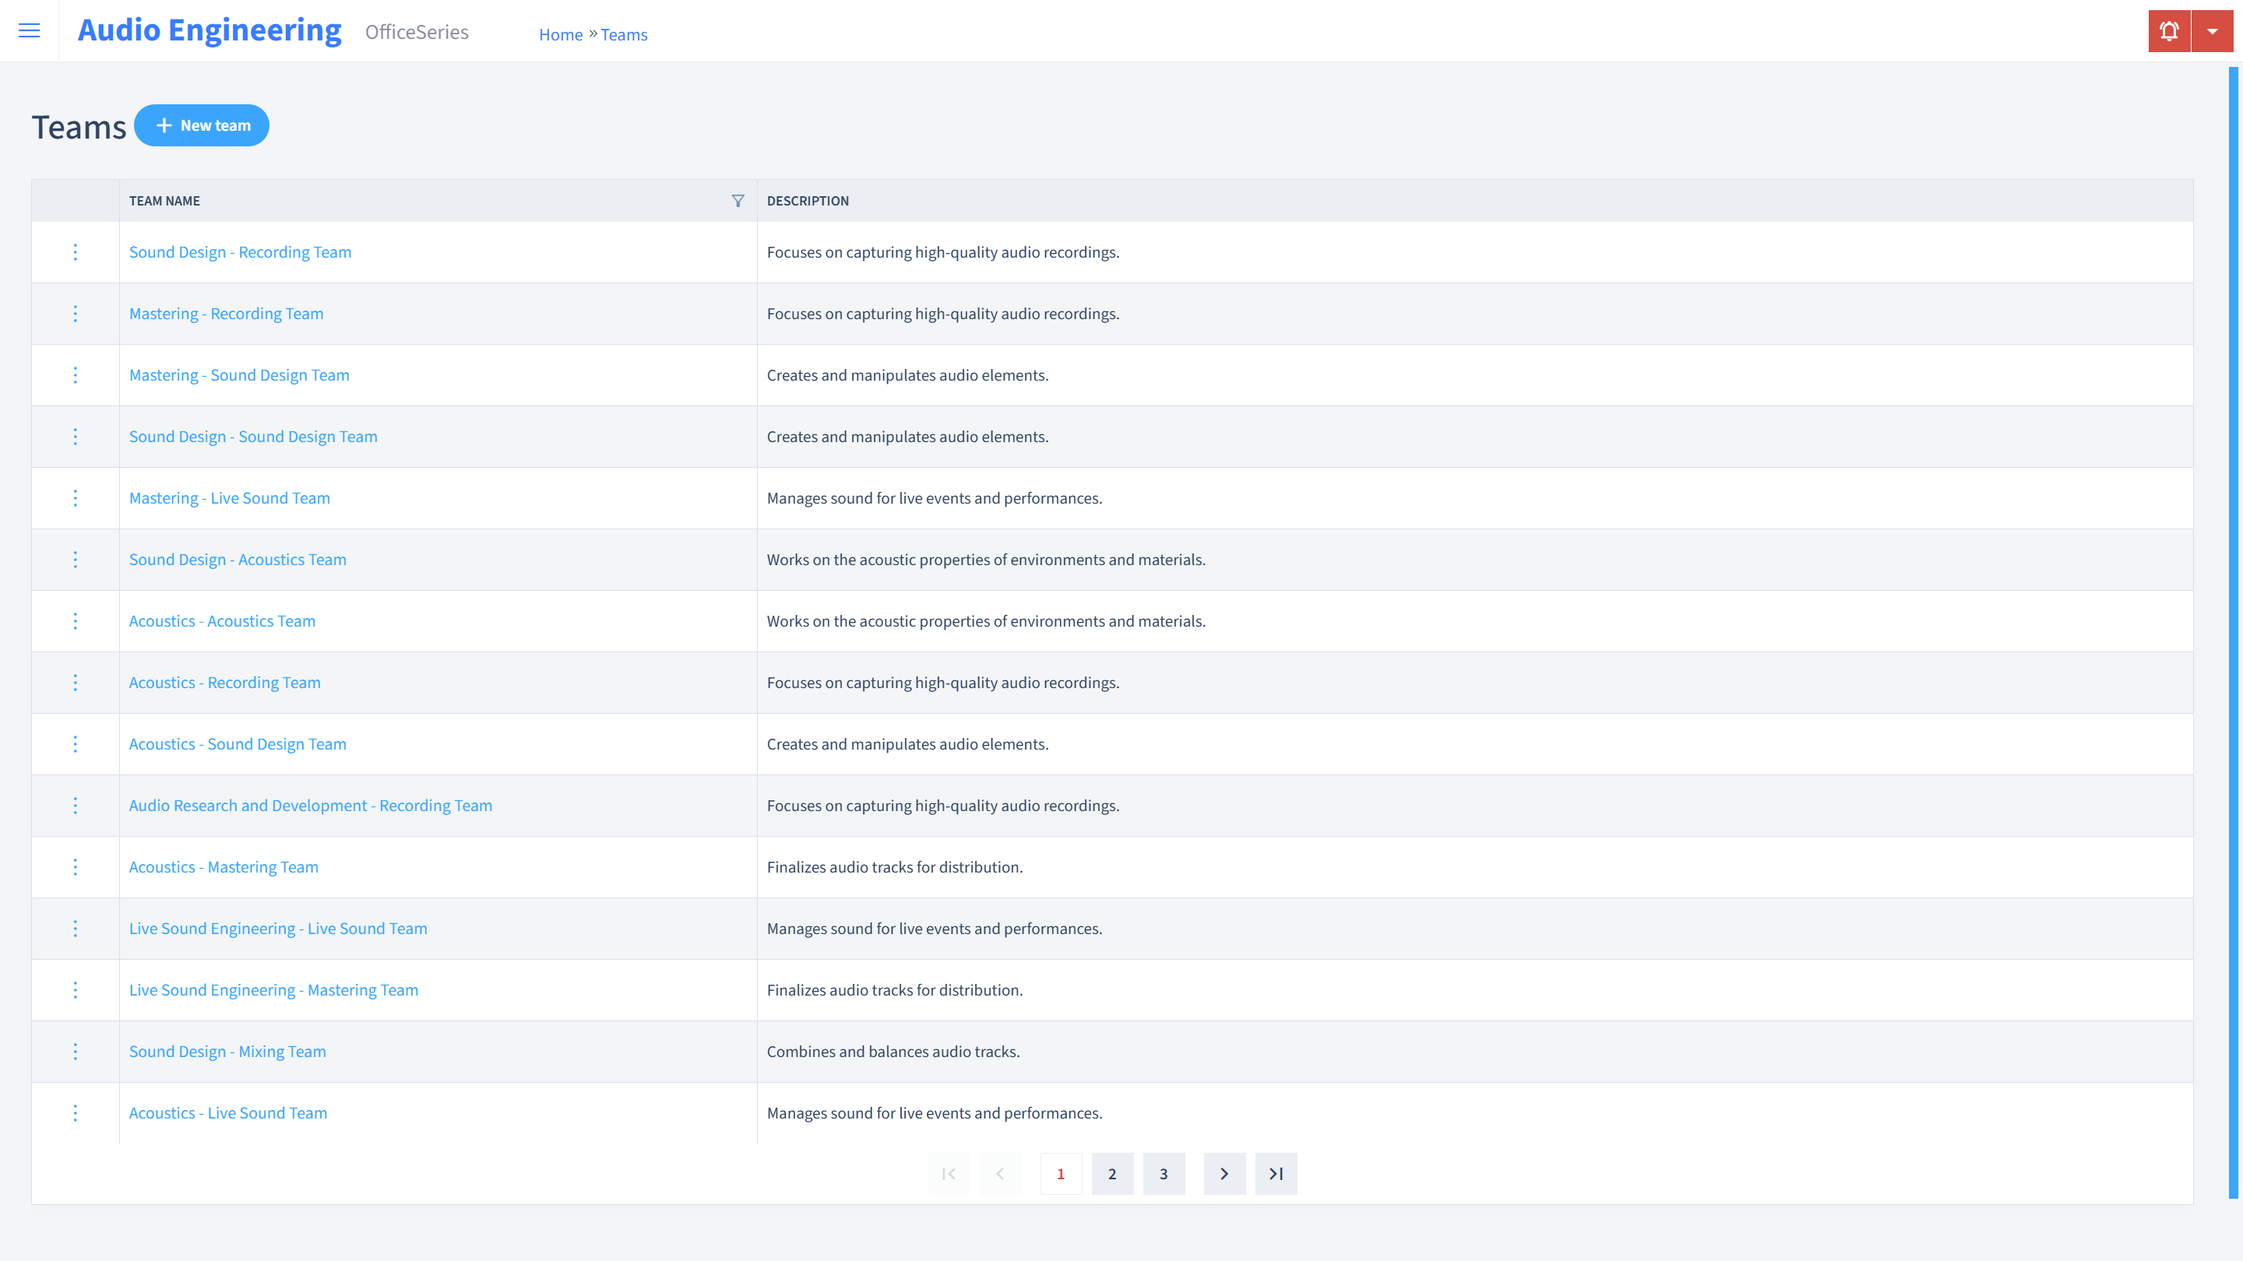Click the Teams breadcrumb link
The width and height of the screenshot is (2243, 1261).
(624, 34)
